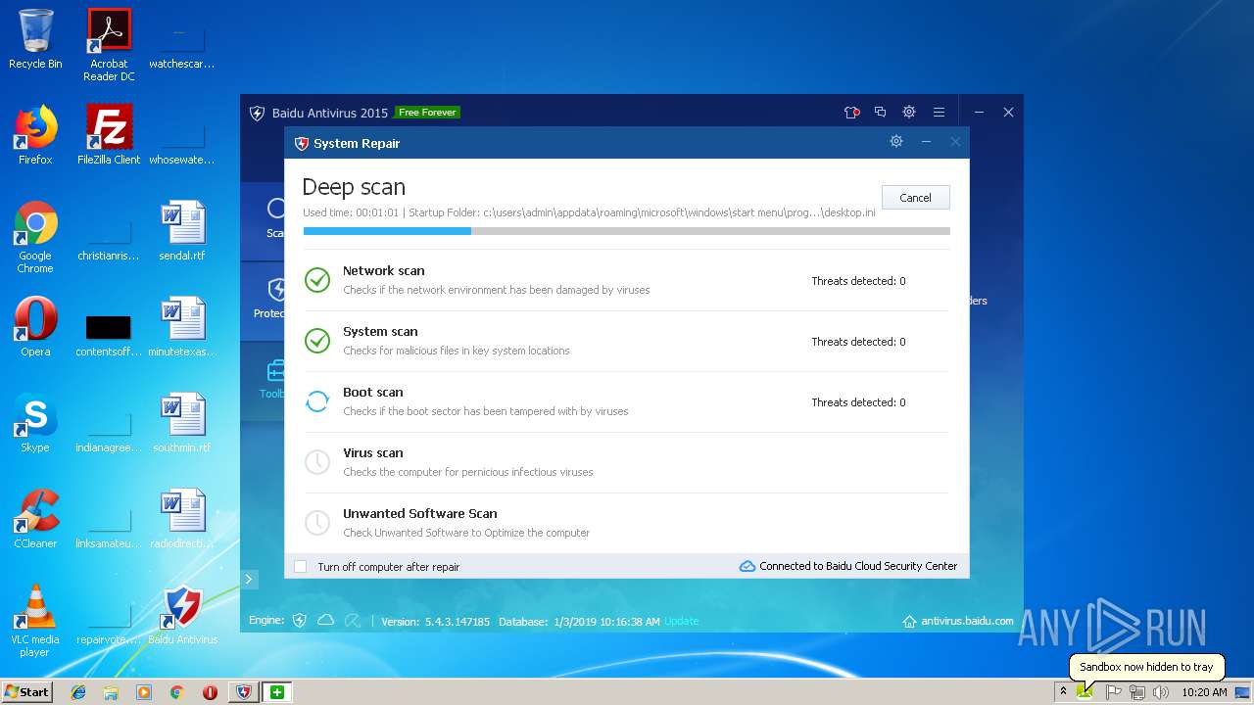Viewport: 1254px width, 705px height.
Task: Open Google Chrome desktop shortcut
Action: point(35,237)
